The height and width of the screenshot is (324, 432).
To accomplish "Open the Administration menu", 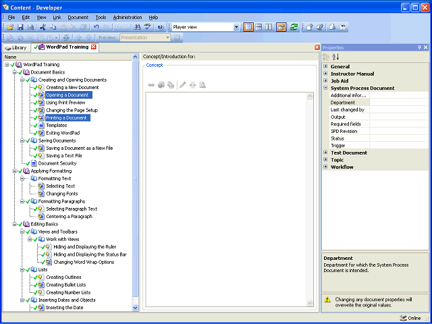I will click(128, 18).
